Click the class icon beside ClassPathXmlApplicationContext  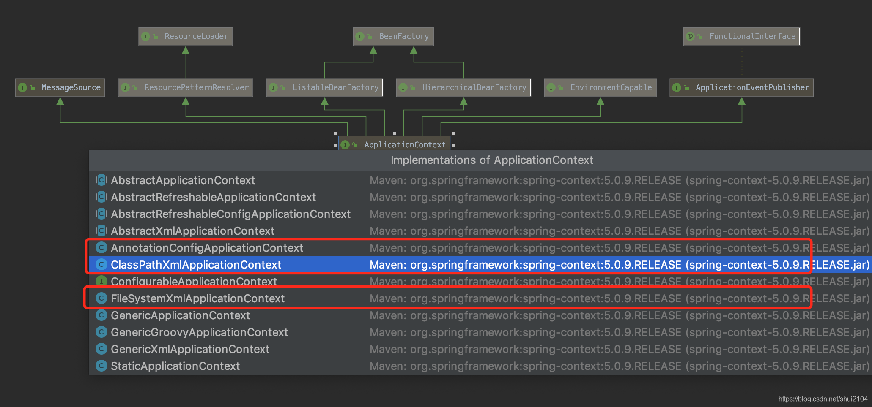(x=101, y=265)
